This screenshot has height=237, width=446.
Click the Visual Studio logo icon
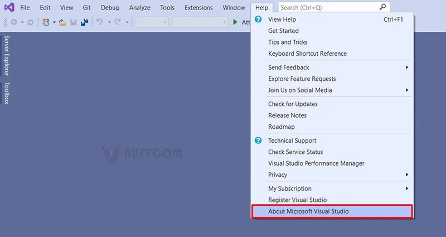(x=9, y=7)
